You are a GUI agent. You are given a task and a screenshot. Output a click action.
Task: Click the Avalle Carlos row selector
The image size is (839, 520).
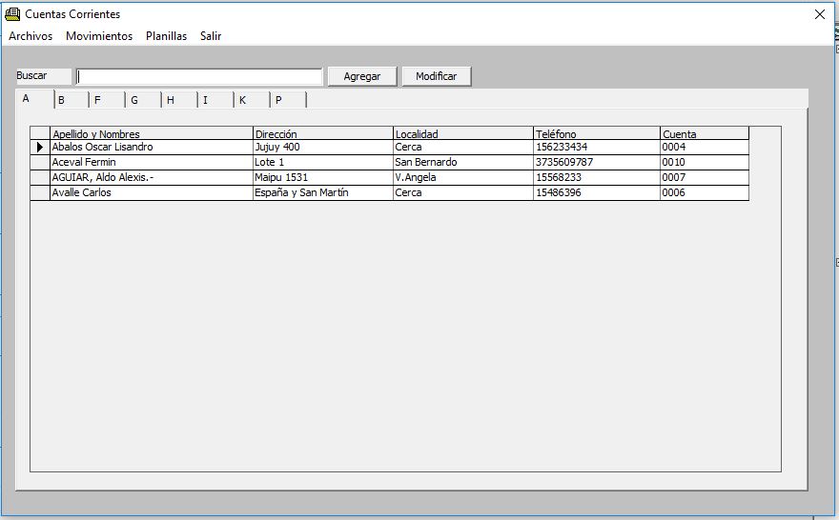pyautogui.click(x=40, y=193)
